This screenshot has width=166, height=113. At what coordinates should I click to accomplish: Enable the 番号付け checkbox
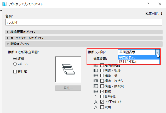(102, 97)
